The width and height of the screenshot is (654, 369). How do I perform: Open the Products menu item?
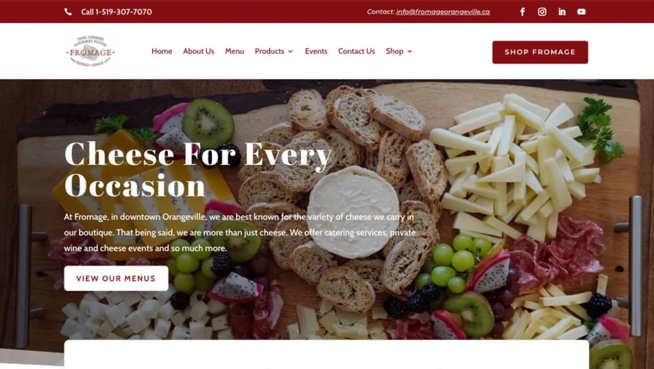[x=269, y=51]
